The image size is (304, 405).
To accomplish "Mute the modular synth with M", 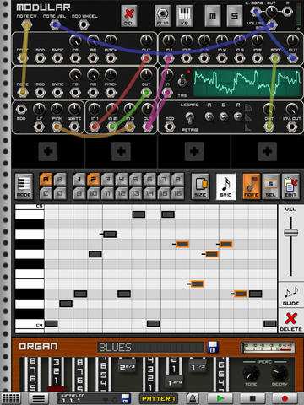I will [x=213, y=16].
